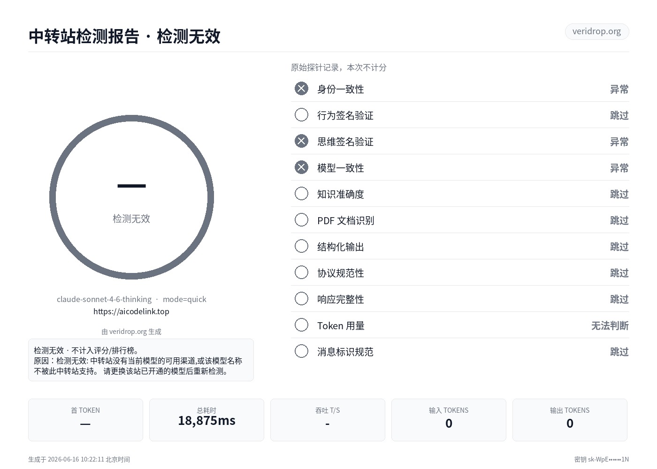Click the circle icon beside PDF 文档识别

click(x=301, y=220)
